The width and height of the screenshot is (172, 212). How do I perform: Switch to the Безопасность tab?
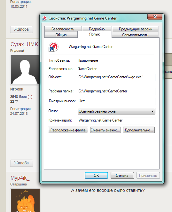pos(63,29)
